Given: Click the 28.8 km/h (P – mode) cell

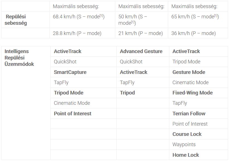Looking at the screenshot, I should (x=77, y=33).
